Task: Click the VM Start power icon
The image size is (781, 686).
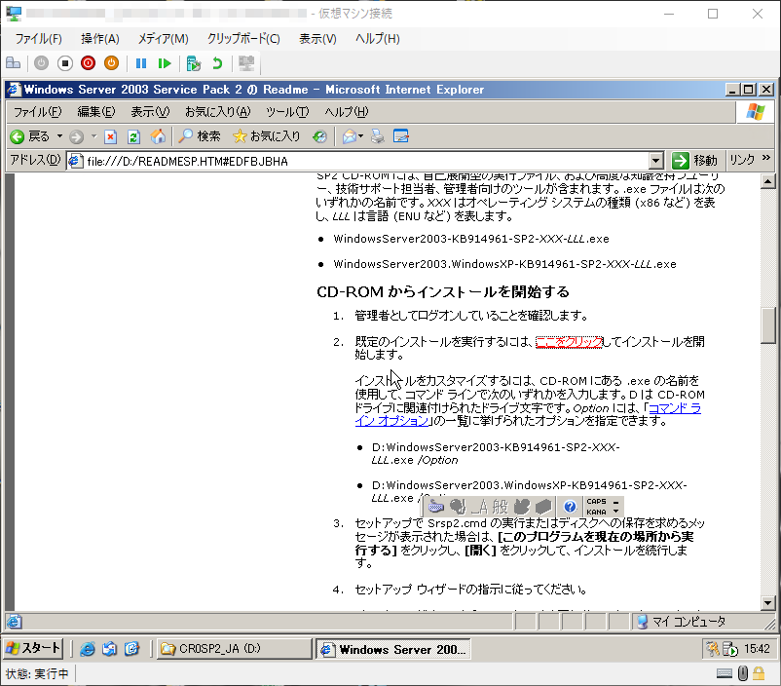Action: [41, 63]
